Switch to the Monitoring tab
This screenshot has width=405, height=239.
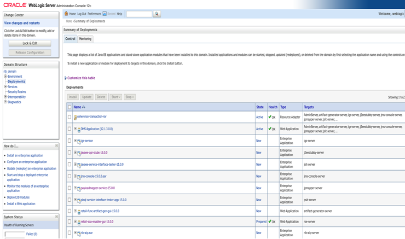[85, 39]
